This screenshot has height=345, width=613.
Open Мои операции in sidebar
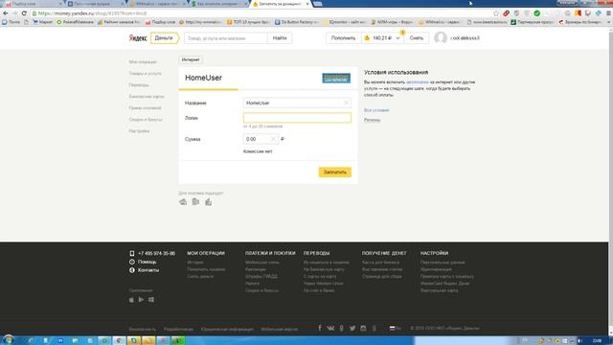tap(143, 61)
